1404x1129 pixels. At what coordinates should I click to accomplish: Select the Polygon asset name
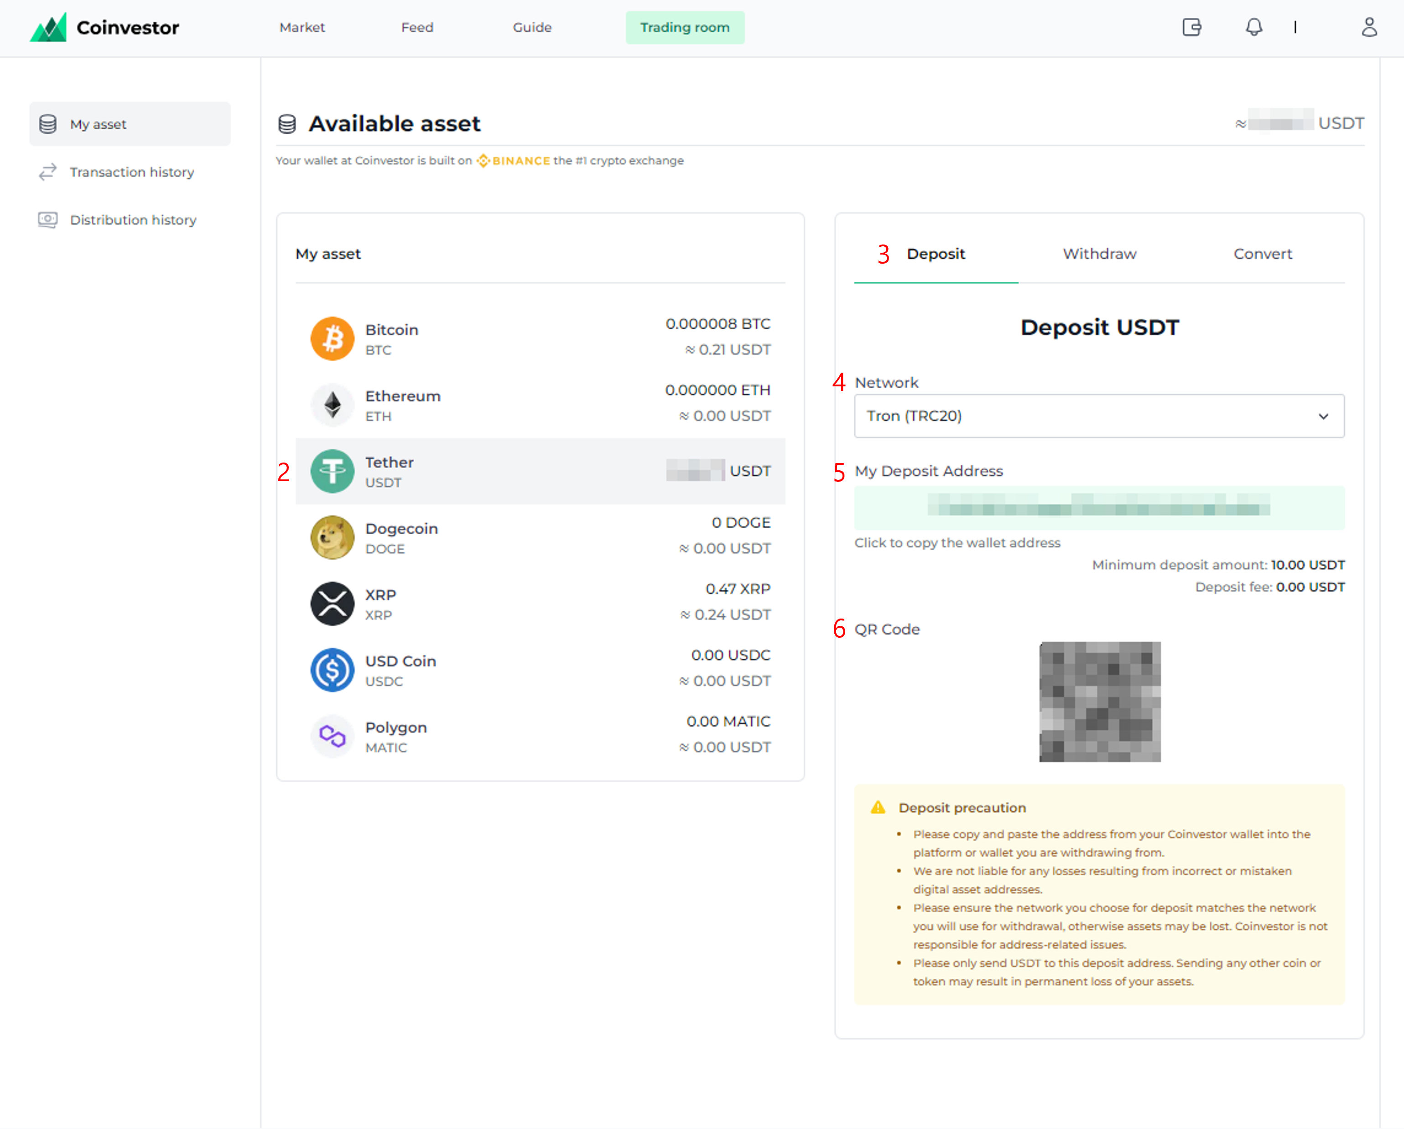396,728
